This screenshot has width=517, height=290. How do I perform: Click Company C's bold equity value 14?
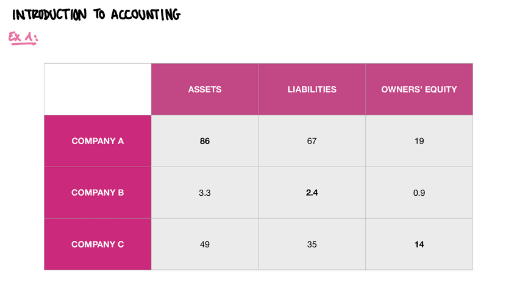pos(419,244)
